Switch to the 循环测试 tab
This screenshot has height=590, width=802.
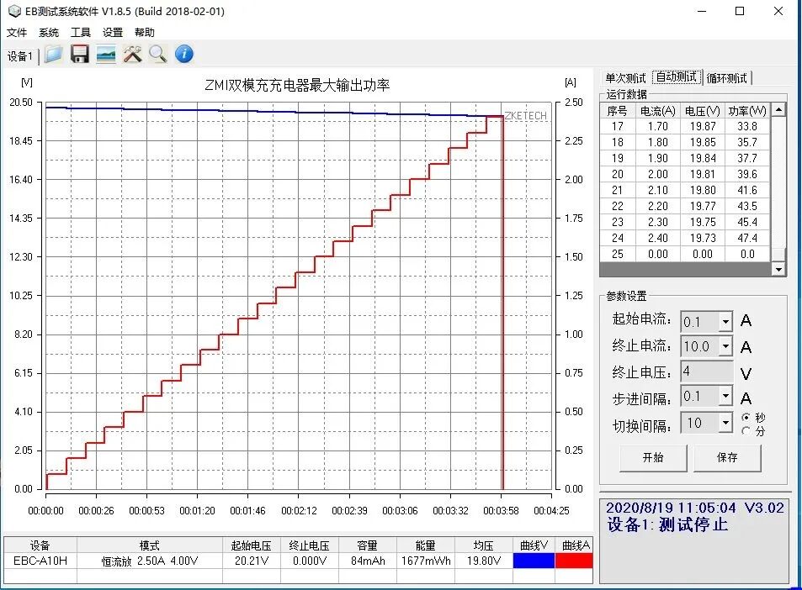pyautogui.click(x=727, y=78)
